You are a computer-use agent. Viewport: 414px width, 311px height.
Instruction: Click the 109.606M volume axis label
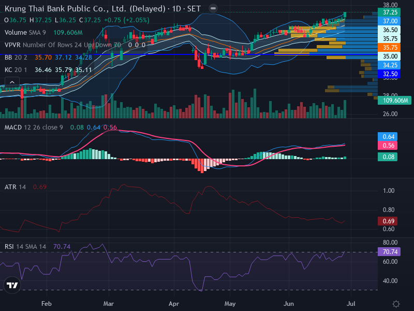(394, 101)
